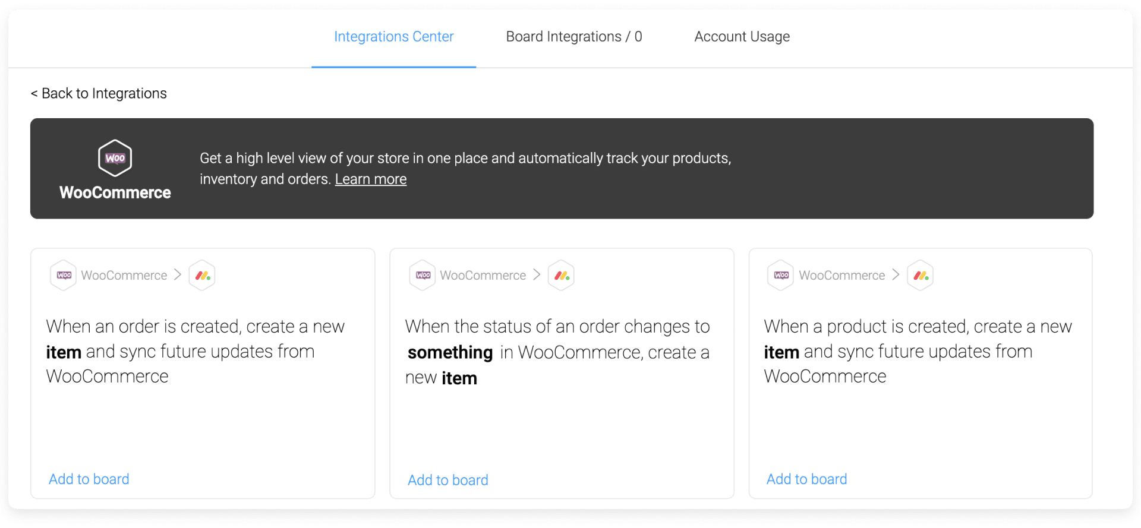The height and width of the screenshot is (528, 1141).
Task: Add the order status recipe to board
Action: click(448, 480)
